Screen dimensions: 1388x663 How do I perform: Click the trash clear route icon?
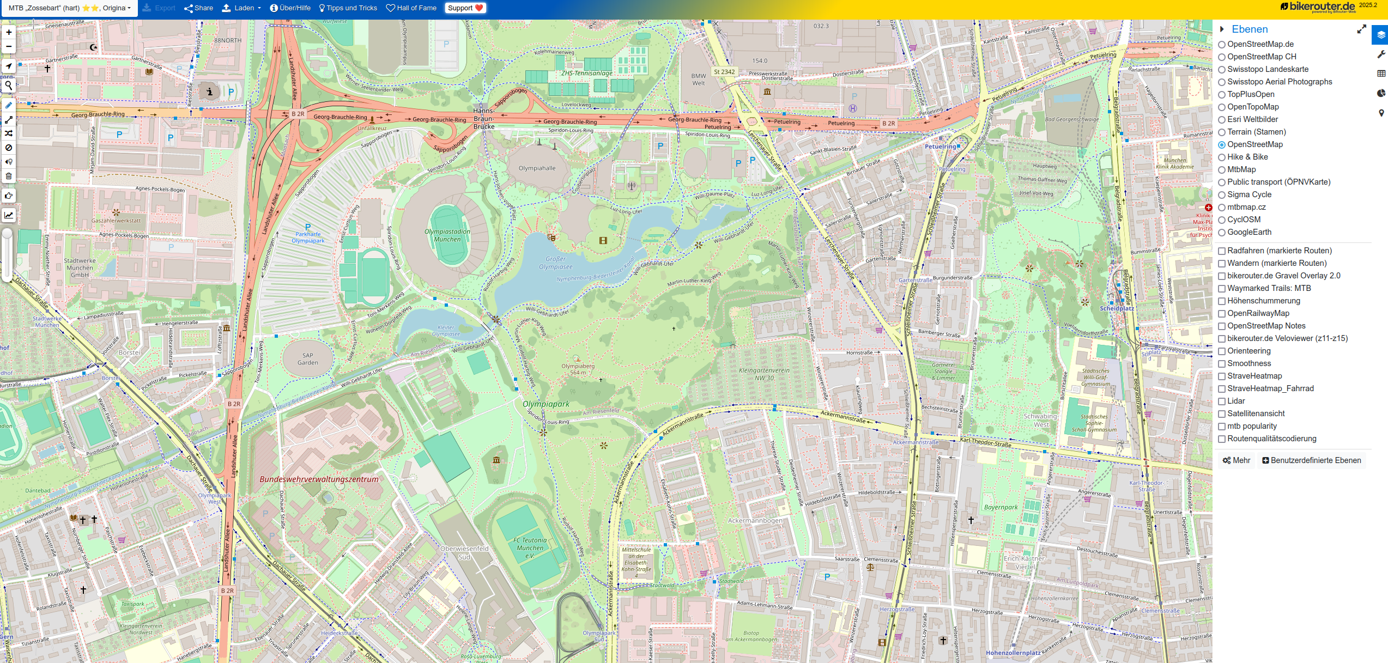tap(9, 176)
